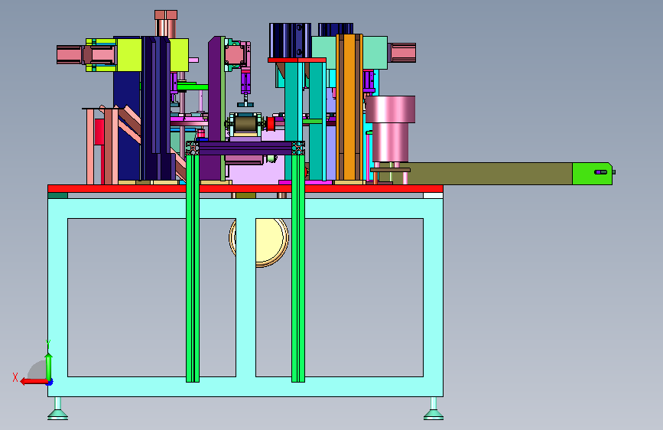Select the red panel on the left bracket
Image resolution: width=663 pixels, height=430 pixels.
[x=99, y=132]
